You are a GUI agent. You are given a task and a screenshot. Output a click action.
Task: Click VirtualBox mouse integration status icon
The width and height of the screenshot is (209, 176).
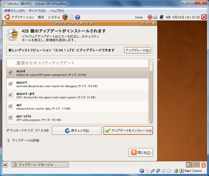click(176, 171)
